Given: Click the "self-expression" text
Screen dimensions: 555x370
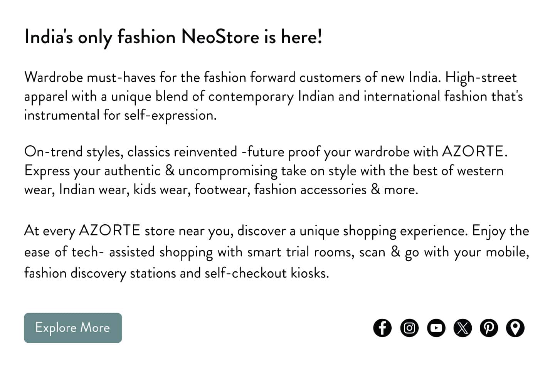Looking at the screenshot, I should [x=170, y=115].
